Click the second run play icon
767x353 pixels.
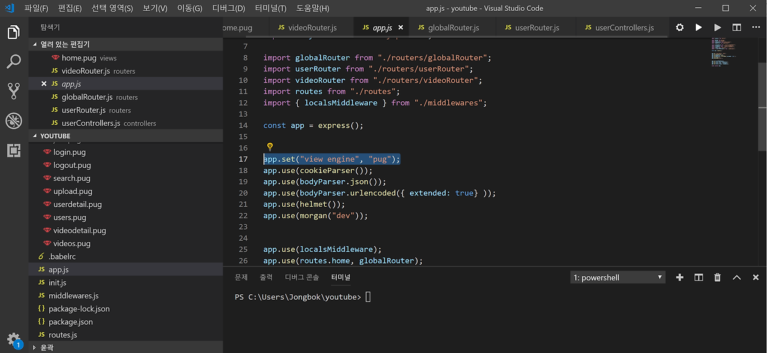718,28
